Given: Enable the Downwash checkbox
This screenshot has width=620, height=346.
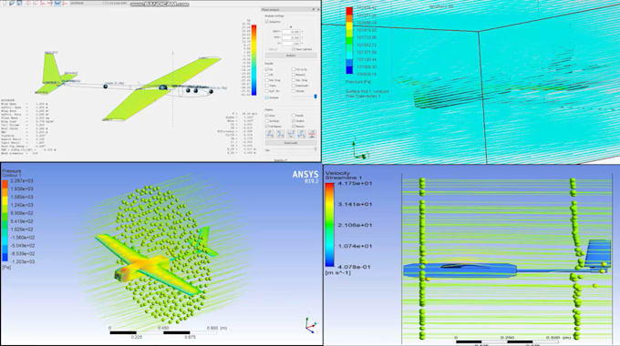Looking at the screenshot, I should [294, 86].
